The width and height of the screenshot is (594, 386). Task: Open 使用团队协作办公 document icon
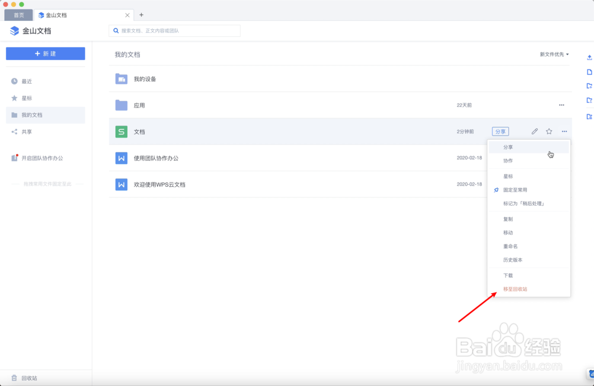pos(121,158)
